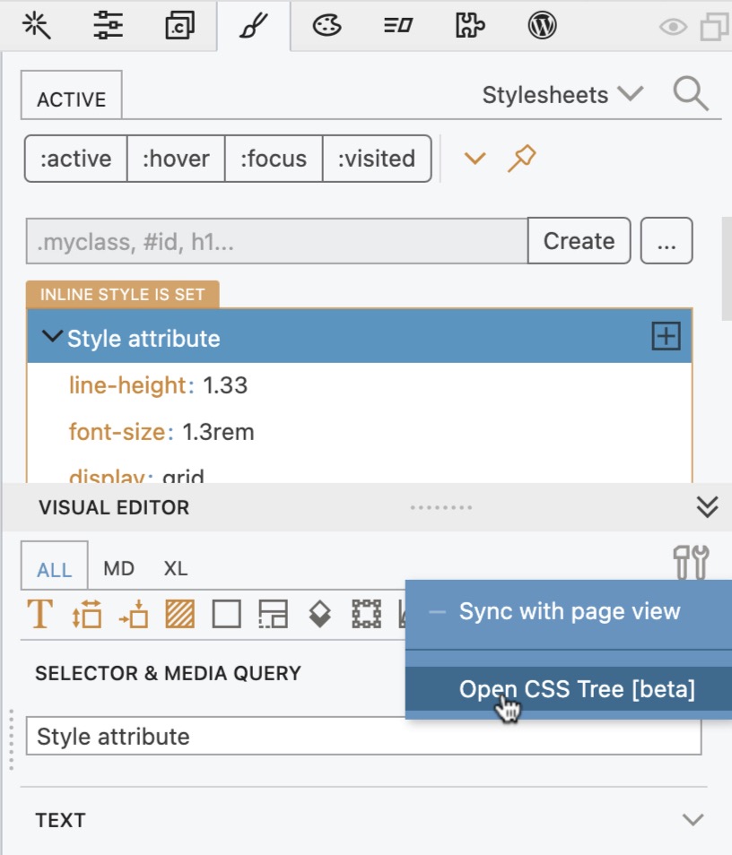Toggle the :hover pseudo-class state
Image resolution: width=732 pixels, height=855 pixels.
(176, 159)
